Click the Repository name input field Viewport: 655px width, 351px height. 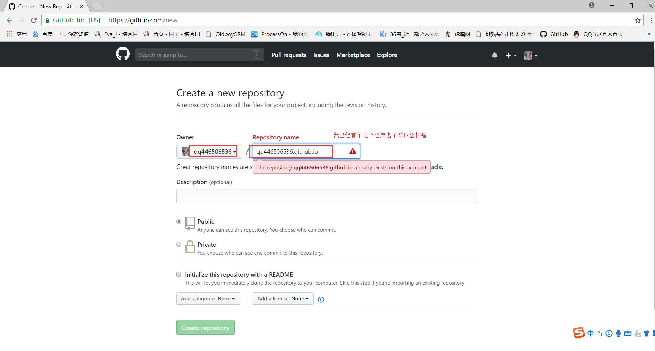point(306,151)
